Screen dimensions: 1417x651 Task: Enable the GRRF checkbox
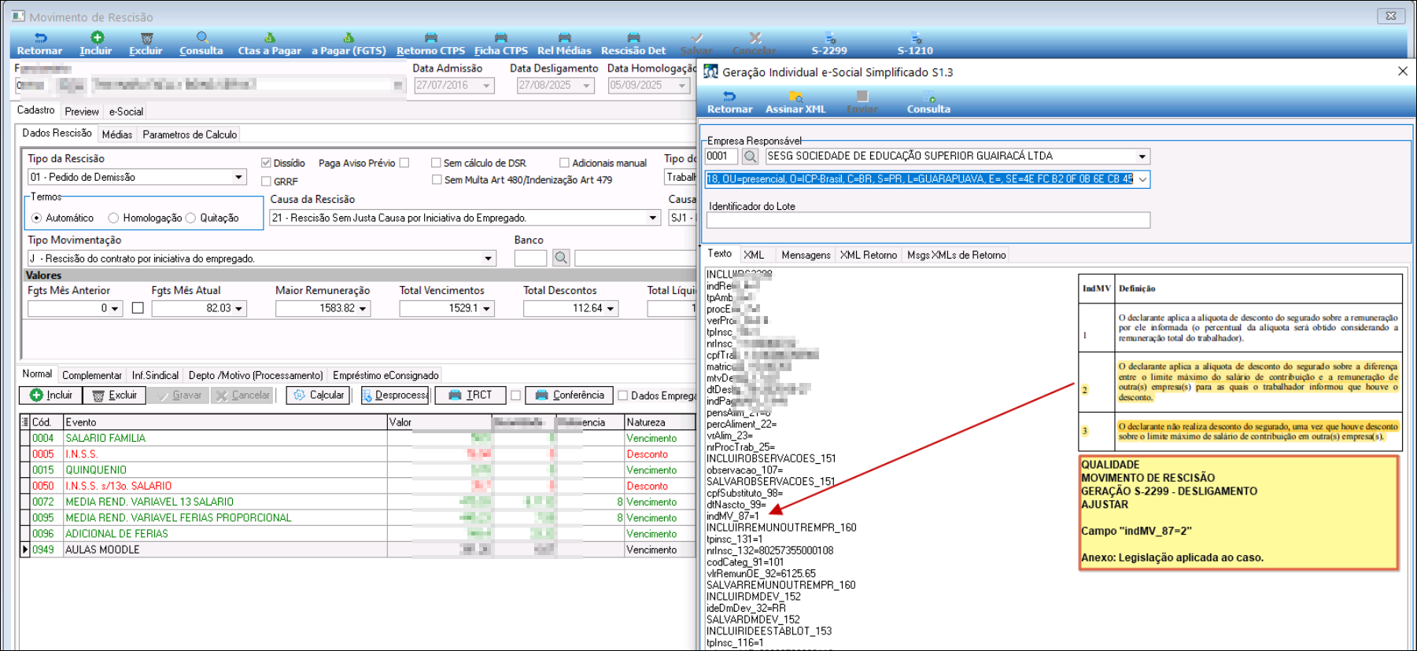tap(267, 182)
